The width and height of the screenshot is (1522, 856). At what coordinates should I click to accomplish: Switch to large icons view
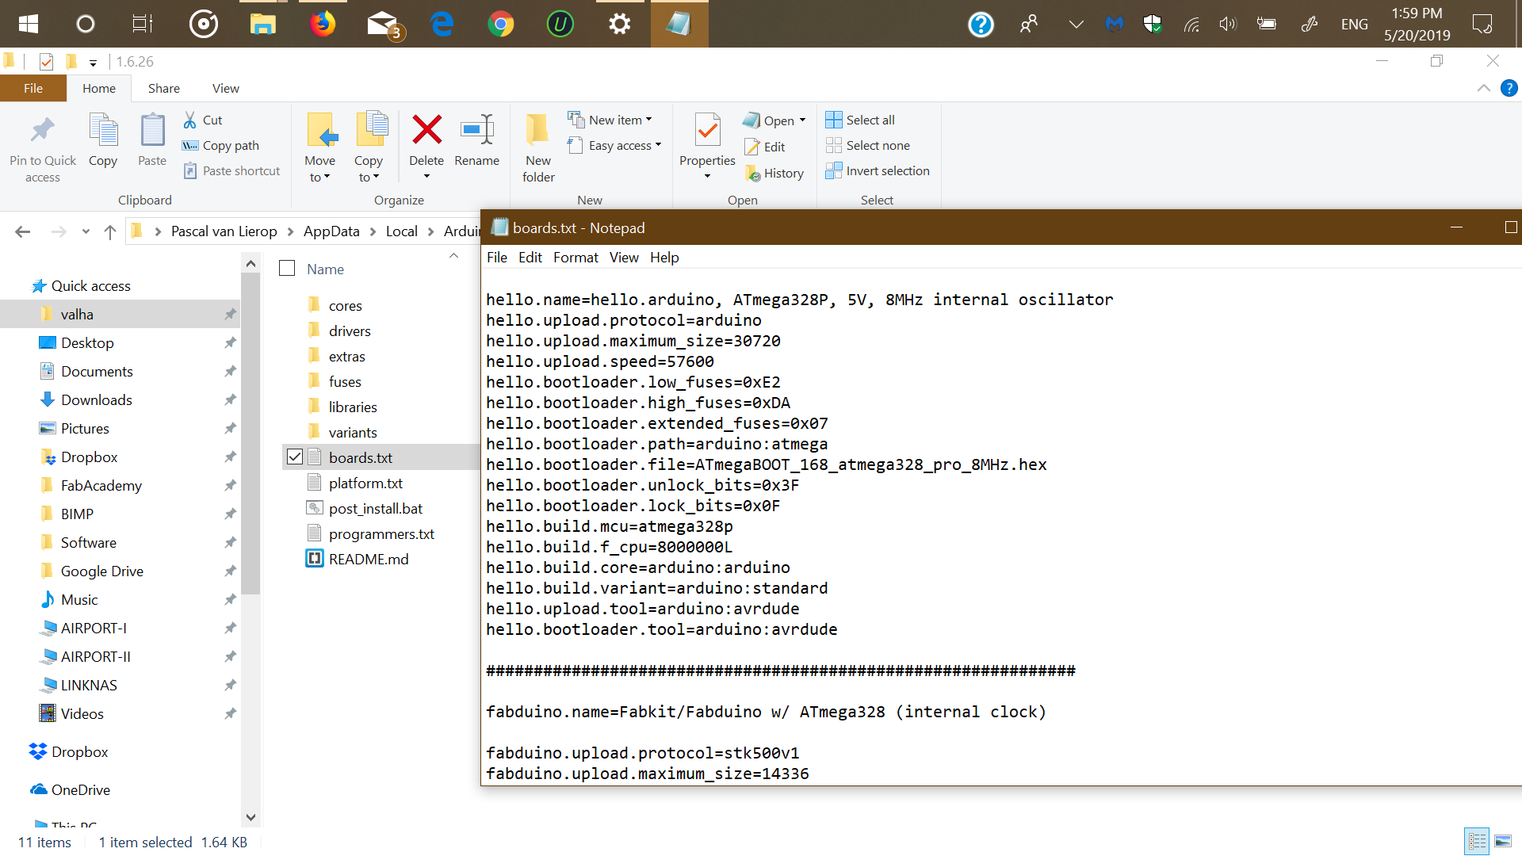click(1502, 841)
